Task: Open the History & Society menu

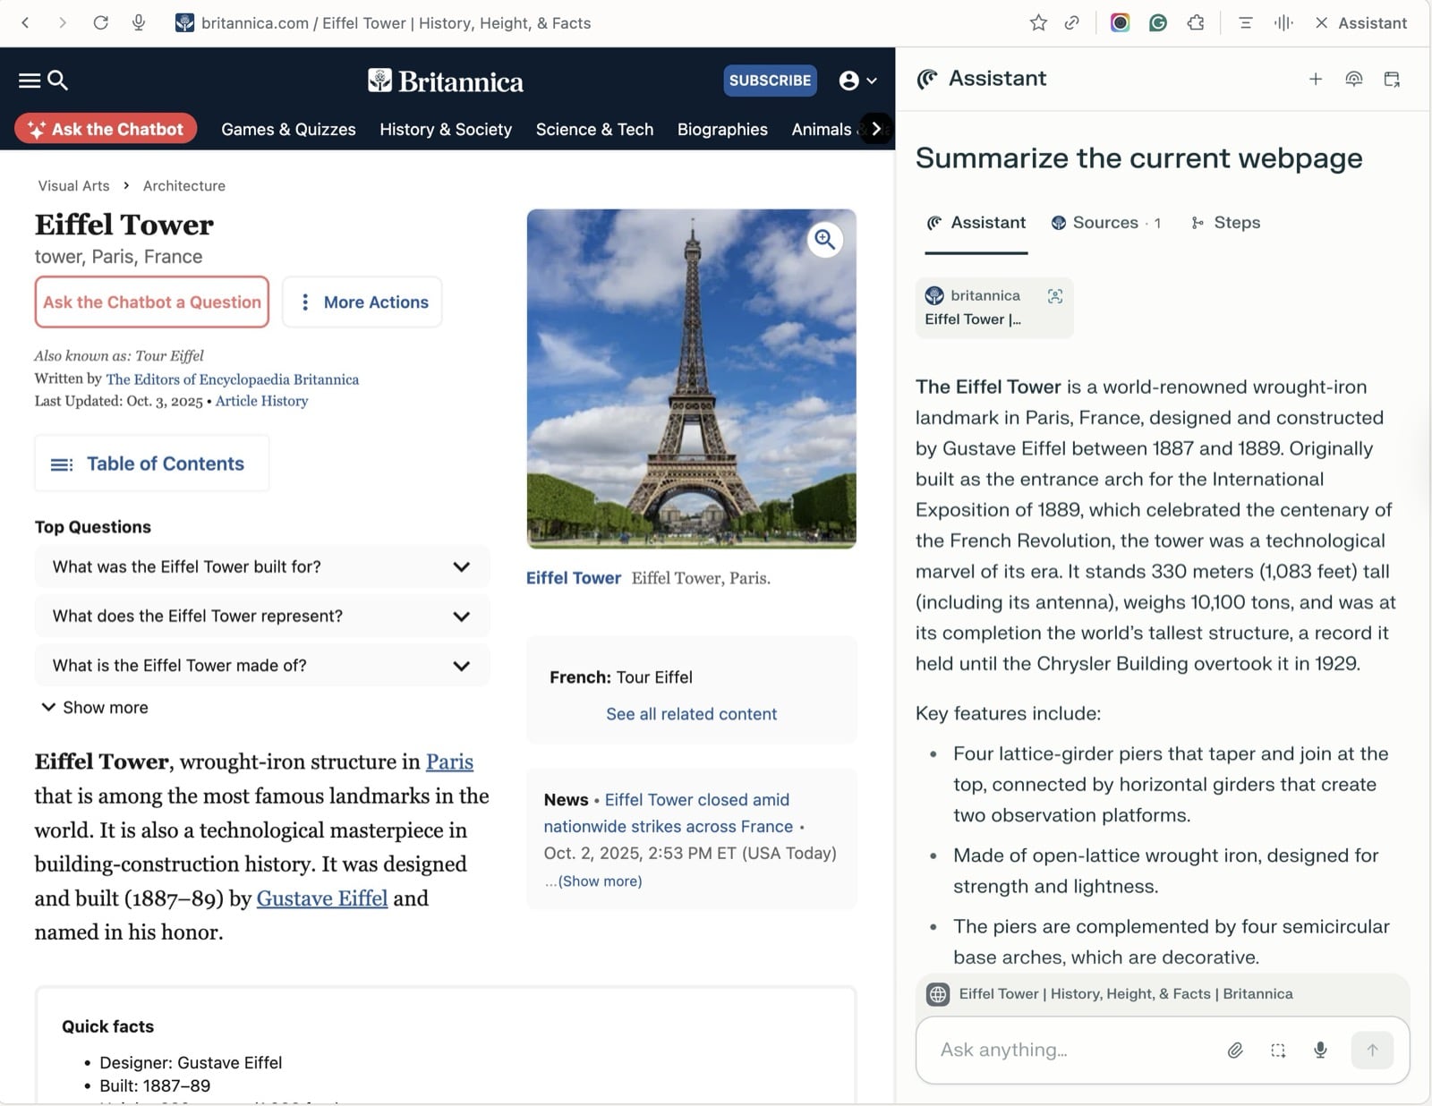Action: [445, 129]
